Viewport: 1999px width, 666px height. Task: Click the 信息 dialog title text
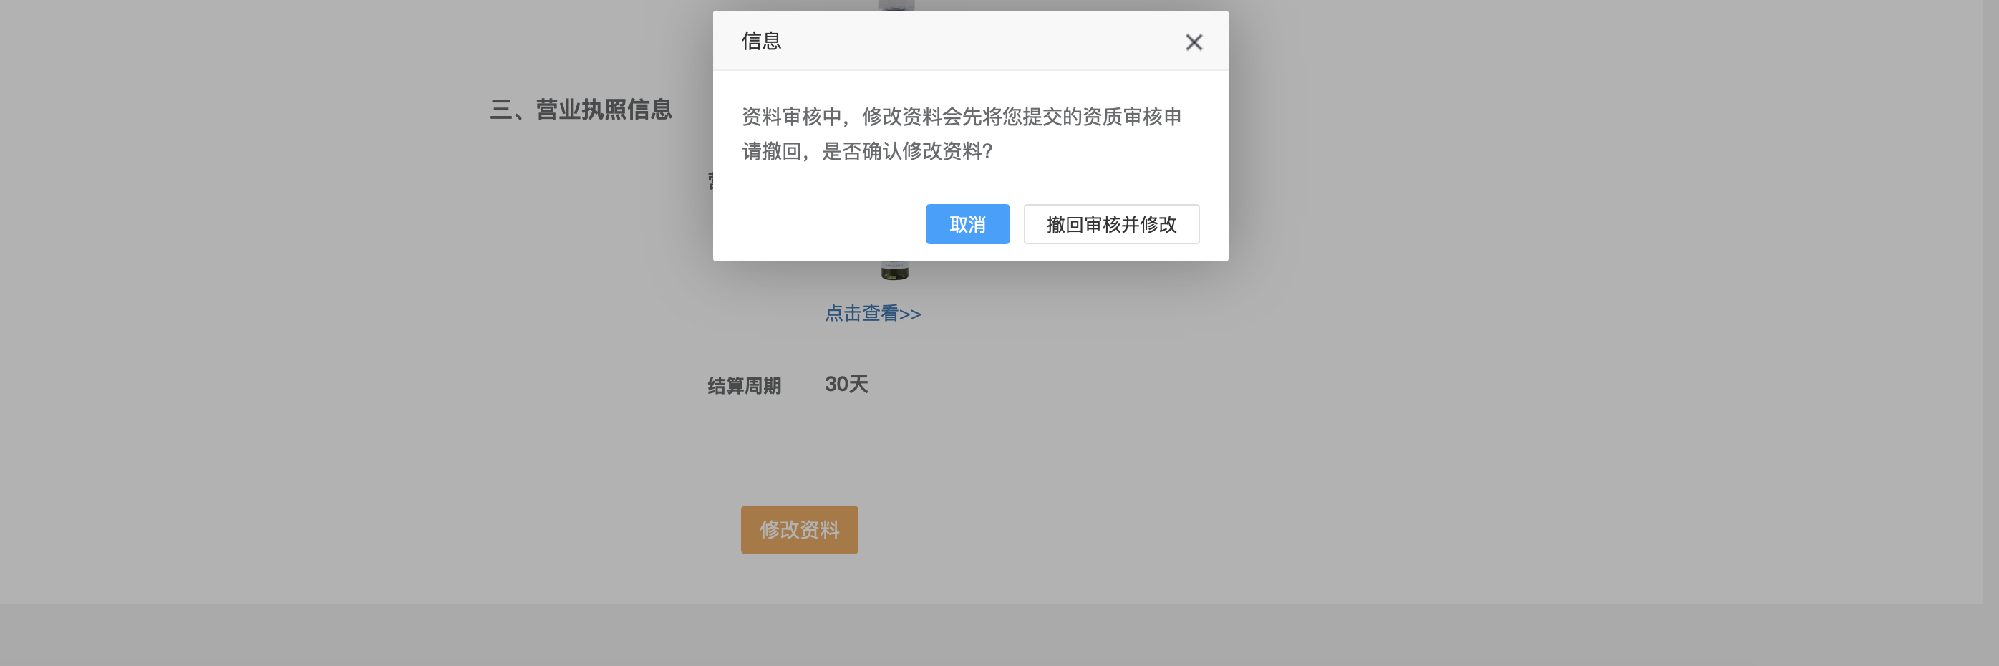pos(761,41)
